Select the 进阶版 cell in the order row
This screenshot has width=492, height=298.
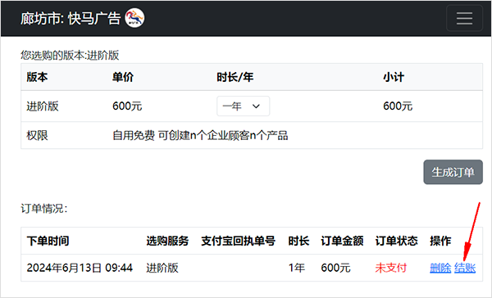click(162, 268)
